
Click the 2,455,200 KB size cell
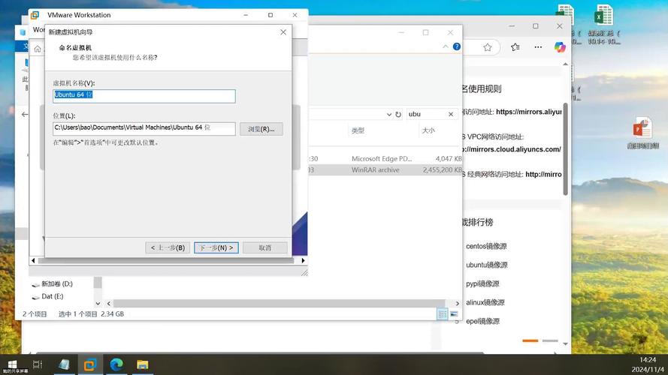443,169
